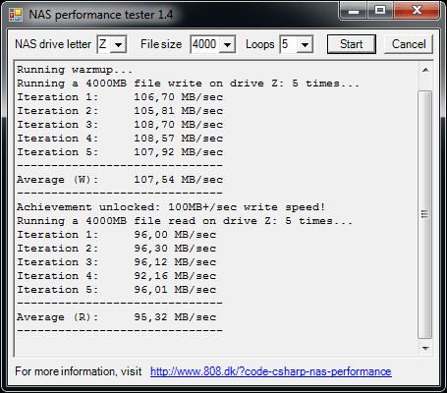Cancel the running test
447x393 pixels.
point(409,44)
